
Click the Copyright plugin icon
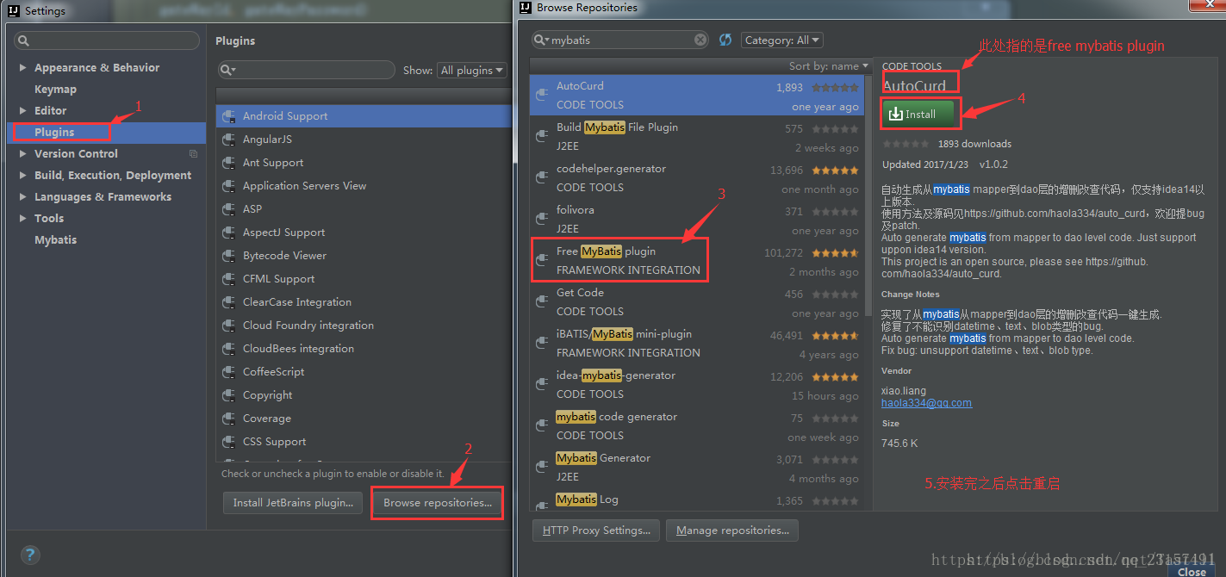tap(229, 395)
